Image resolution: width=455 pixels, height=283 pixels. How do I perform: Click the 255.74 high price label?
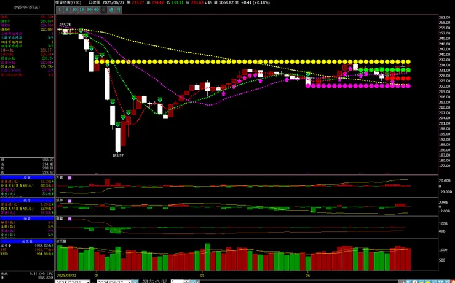[x=65, y=25]
